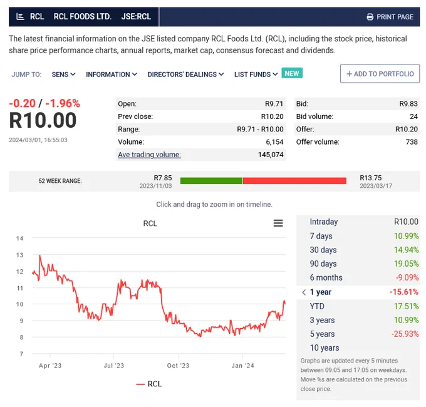Select the 30 days period
This screenshot has width=426, height=407.
coord(358,250)
